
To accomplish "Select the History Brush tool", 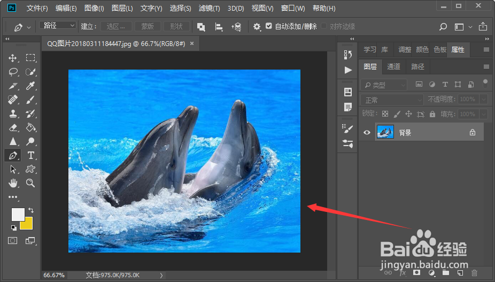I will [x=30, y=113].
